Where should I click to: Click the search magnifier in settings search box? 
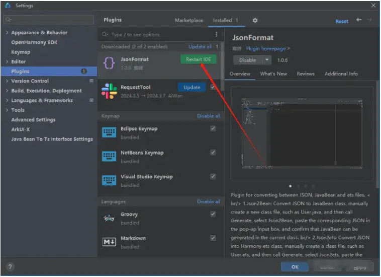pyautogui.click(x=8, y=20)
